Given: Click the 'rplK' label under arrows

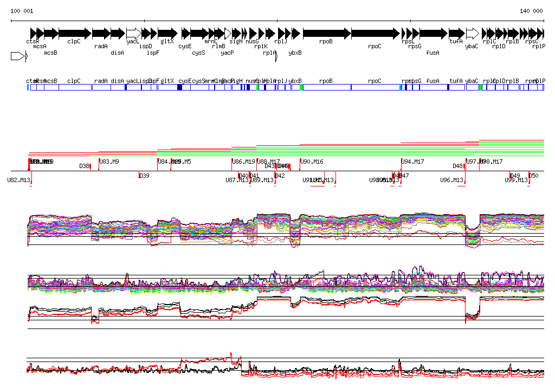Looking at the screenshot, I should click(261, 47).
